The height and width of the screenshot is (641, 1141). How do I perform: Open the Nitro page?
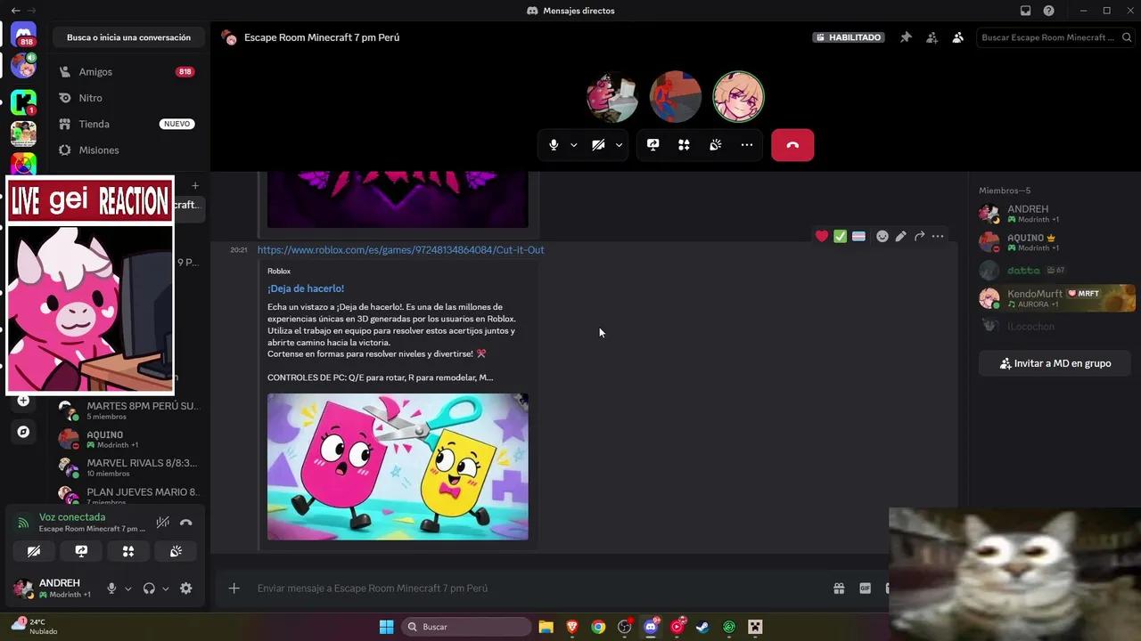point(127,98)
